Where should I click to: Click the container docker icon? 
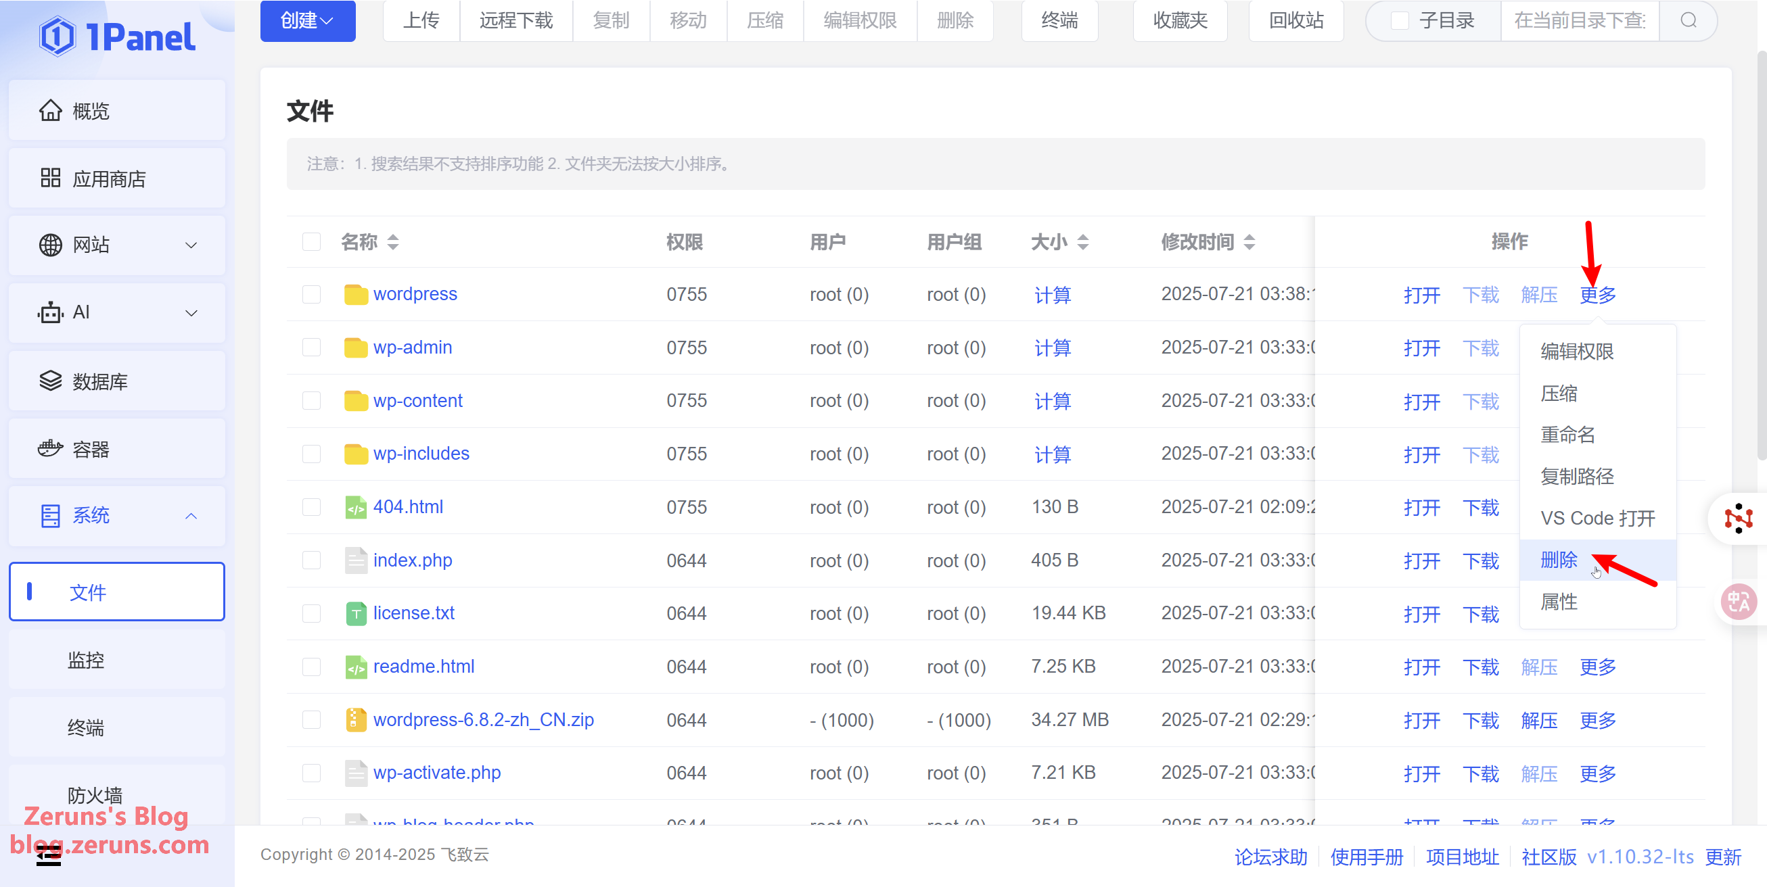click(50, 448)
